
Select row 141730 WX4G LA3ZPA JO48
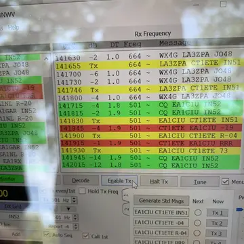[x=148, y=81]
